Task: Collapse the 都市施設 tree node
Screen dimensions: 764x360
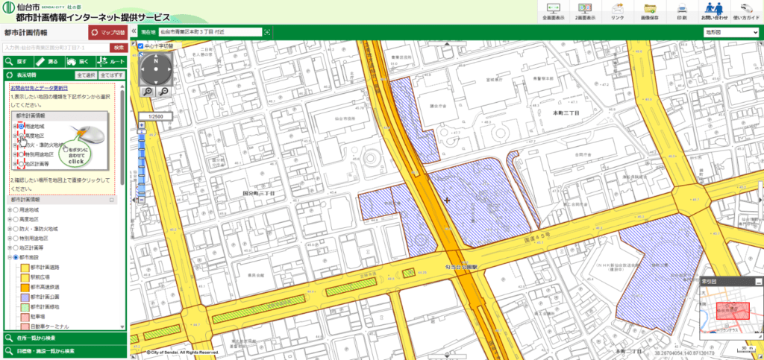Action: tap(8, 257)
